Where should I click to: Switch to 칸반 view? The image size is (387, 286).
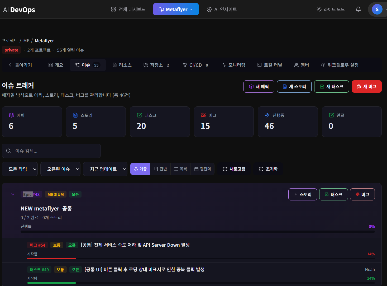pos(160,169)
